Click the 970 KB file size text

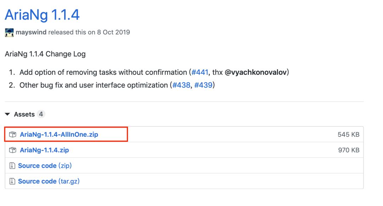(348, 150)
